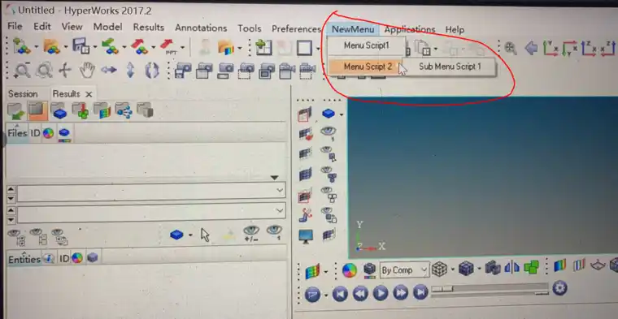Jump to the last animation frame
This screenshot has height=319, width=618.
420,292
